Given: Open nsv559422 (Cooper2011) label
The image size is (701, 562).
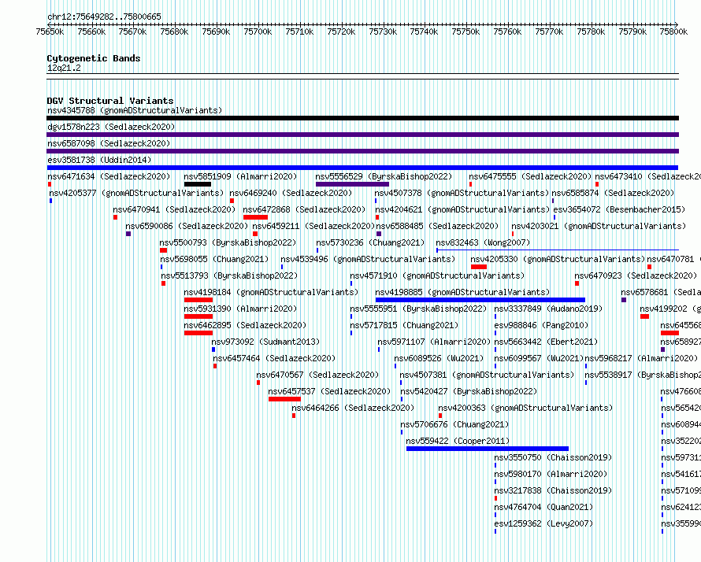Looking at the screenshot, I should (458, 441).
